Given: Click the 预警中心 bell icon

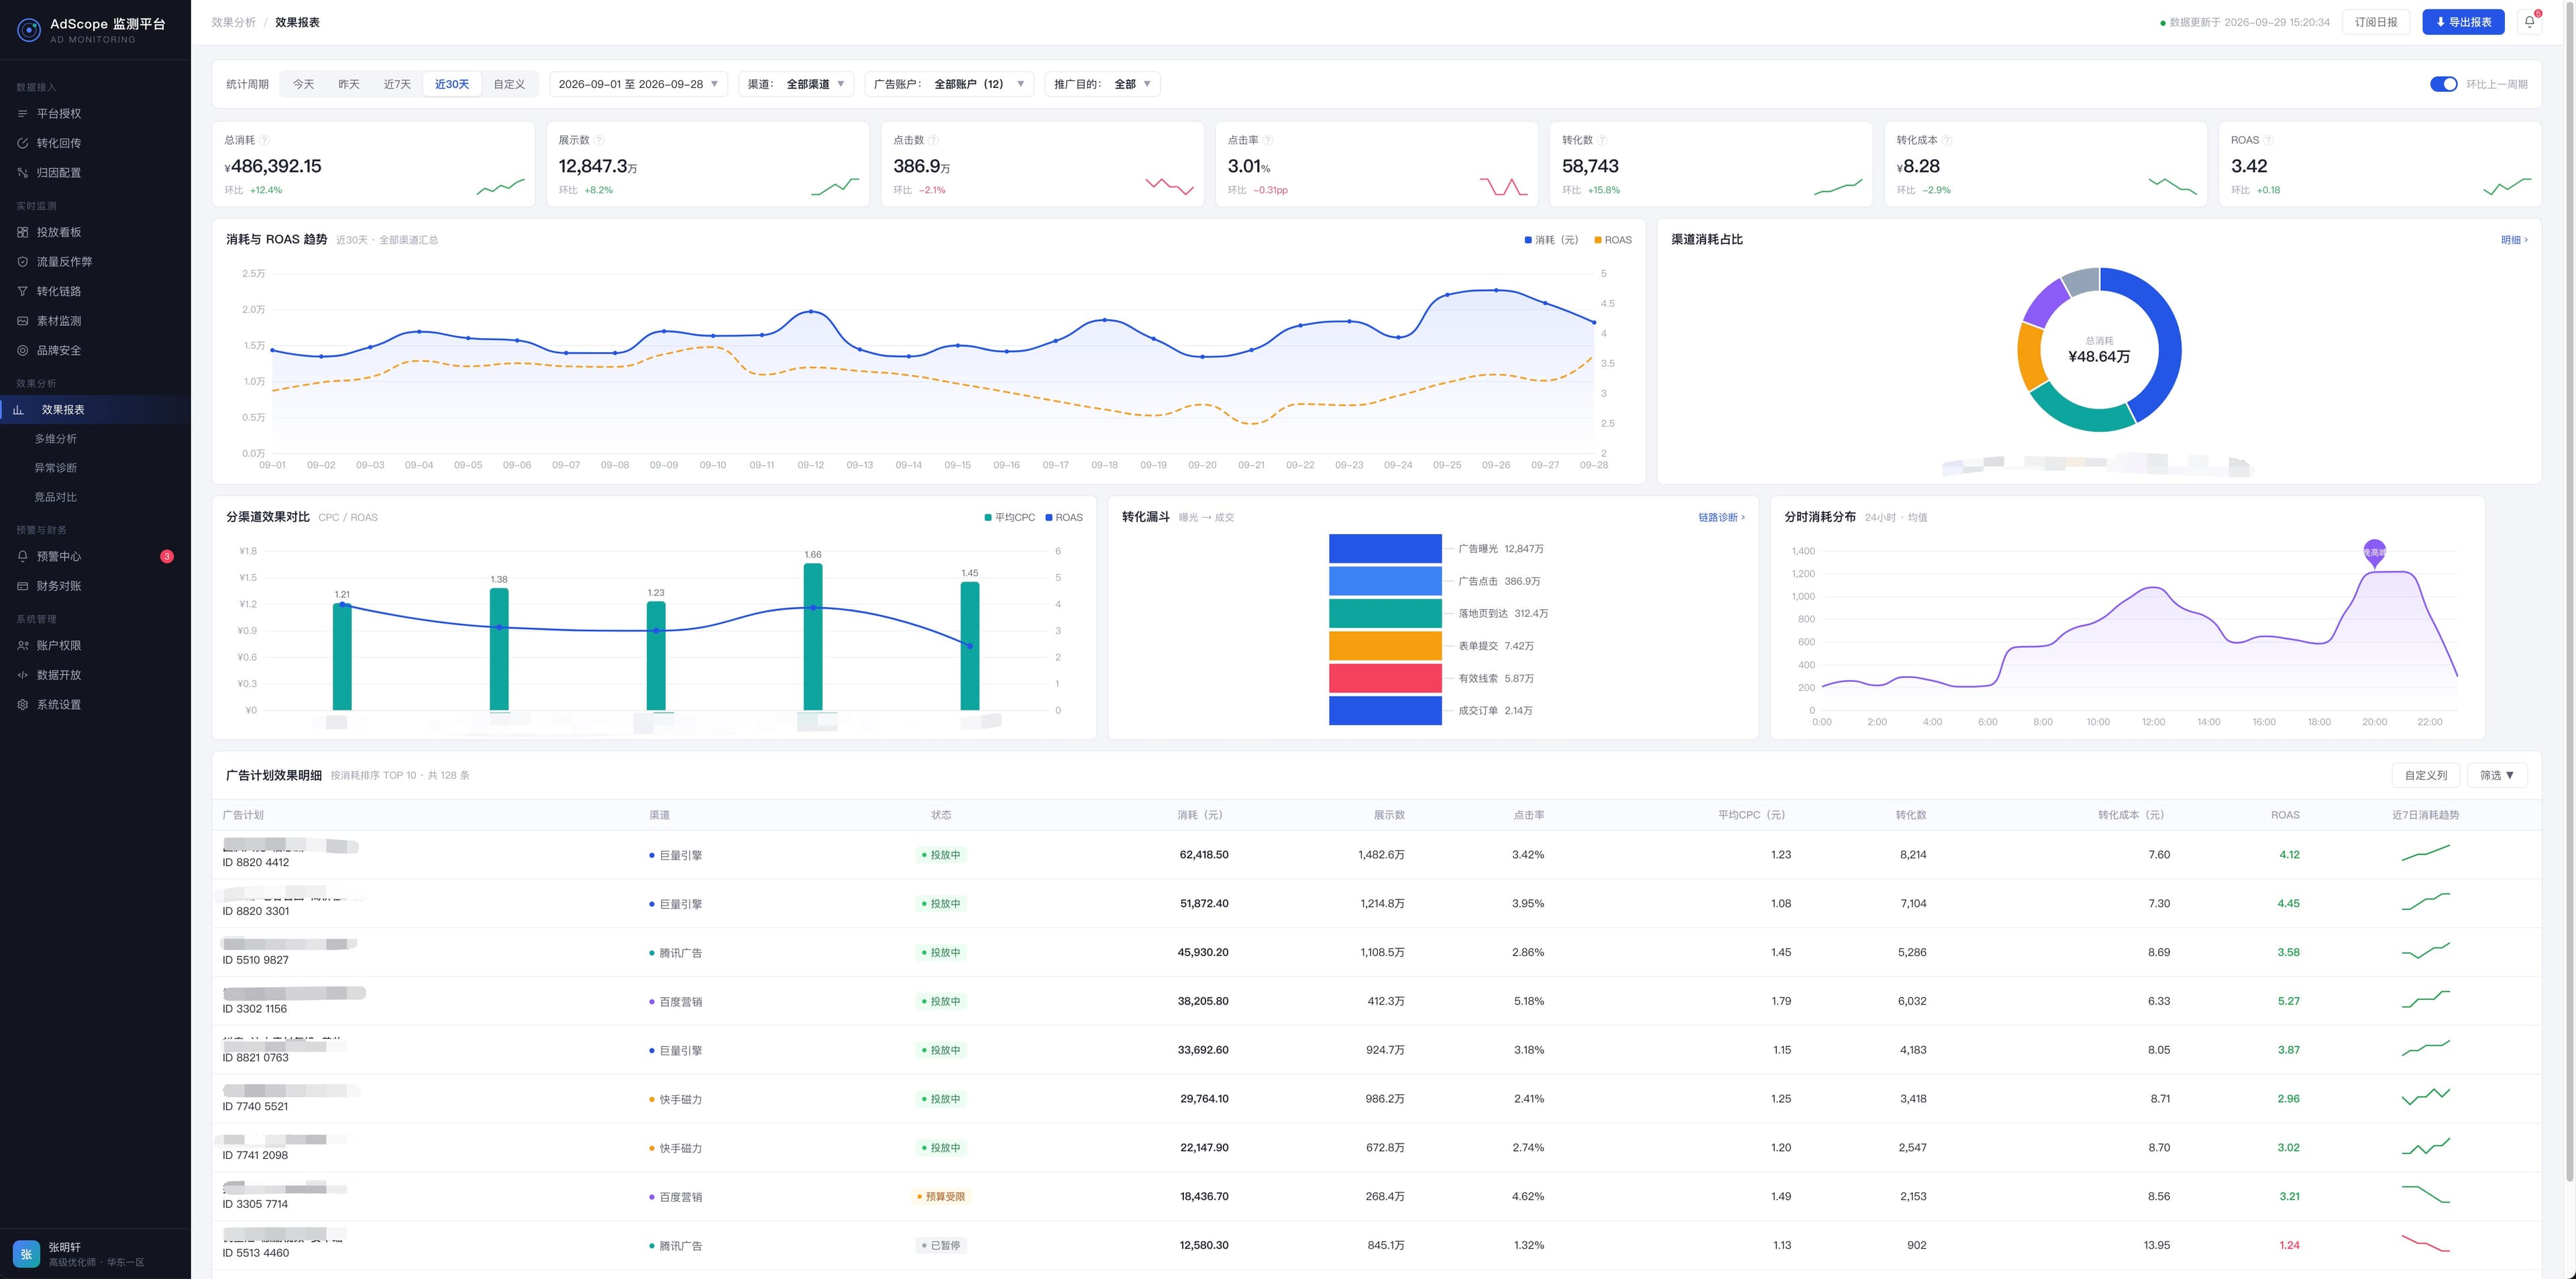Looking at the screenshot, I should pyautogui.click(x=23, y=556).
